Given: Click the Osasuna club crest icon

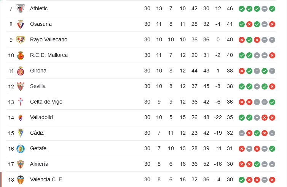Looking at the screenshot, I should point(21,24).
